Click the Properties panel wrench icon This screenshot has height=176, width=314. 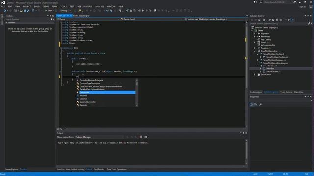[x=260, y=105]
